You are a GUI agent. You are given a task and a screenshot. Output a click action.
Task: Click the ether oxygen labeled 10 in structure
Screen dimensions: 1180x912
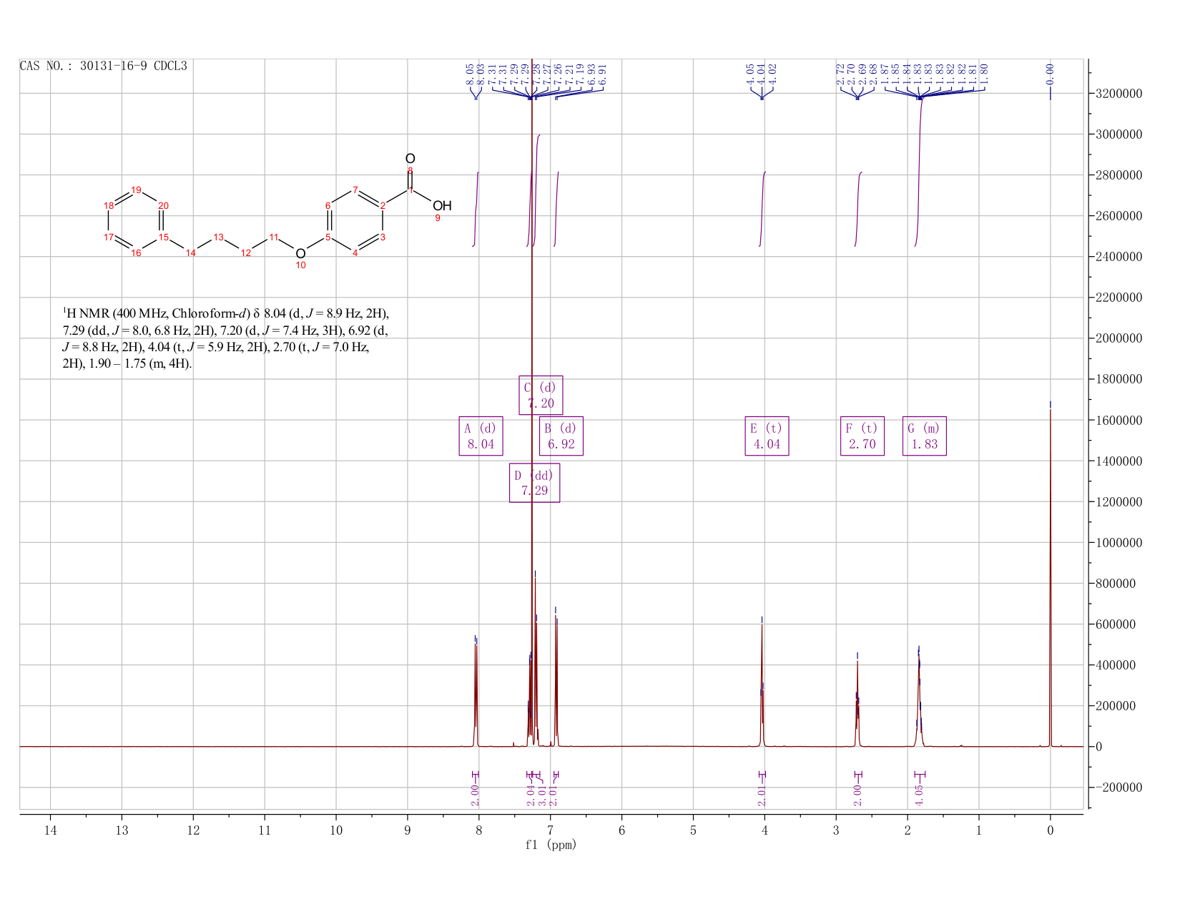click(300, 254)
